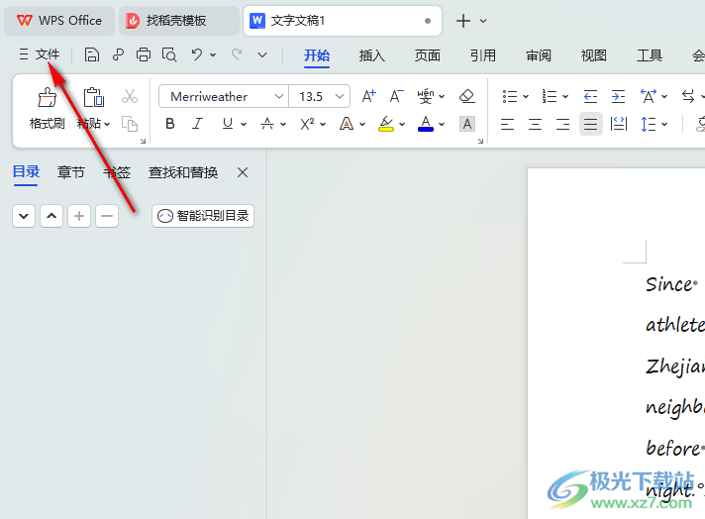Toggle Underline formatting
Screen dimensions: 705x519
click(x=228, y=124)
